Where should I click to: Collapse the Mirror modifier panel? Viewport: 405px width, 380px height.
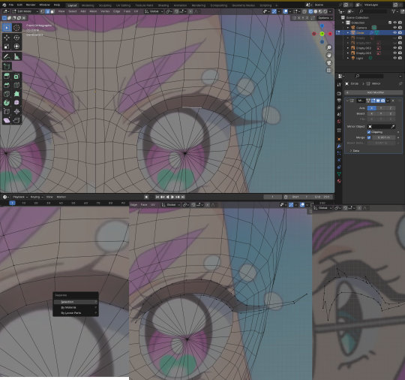pyautogui.click(x=347, y=101)
